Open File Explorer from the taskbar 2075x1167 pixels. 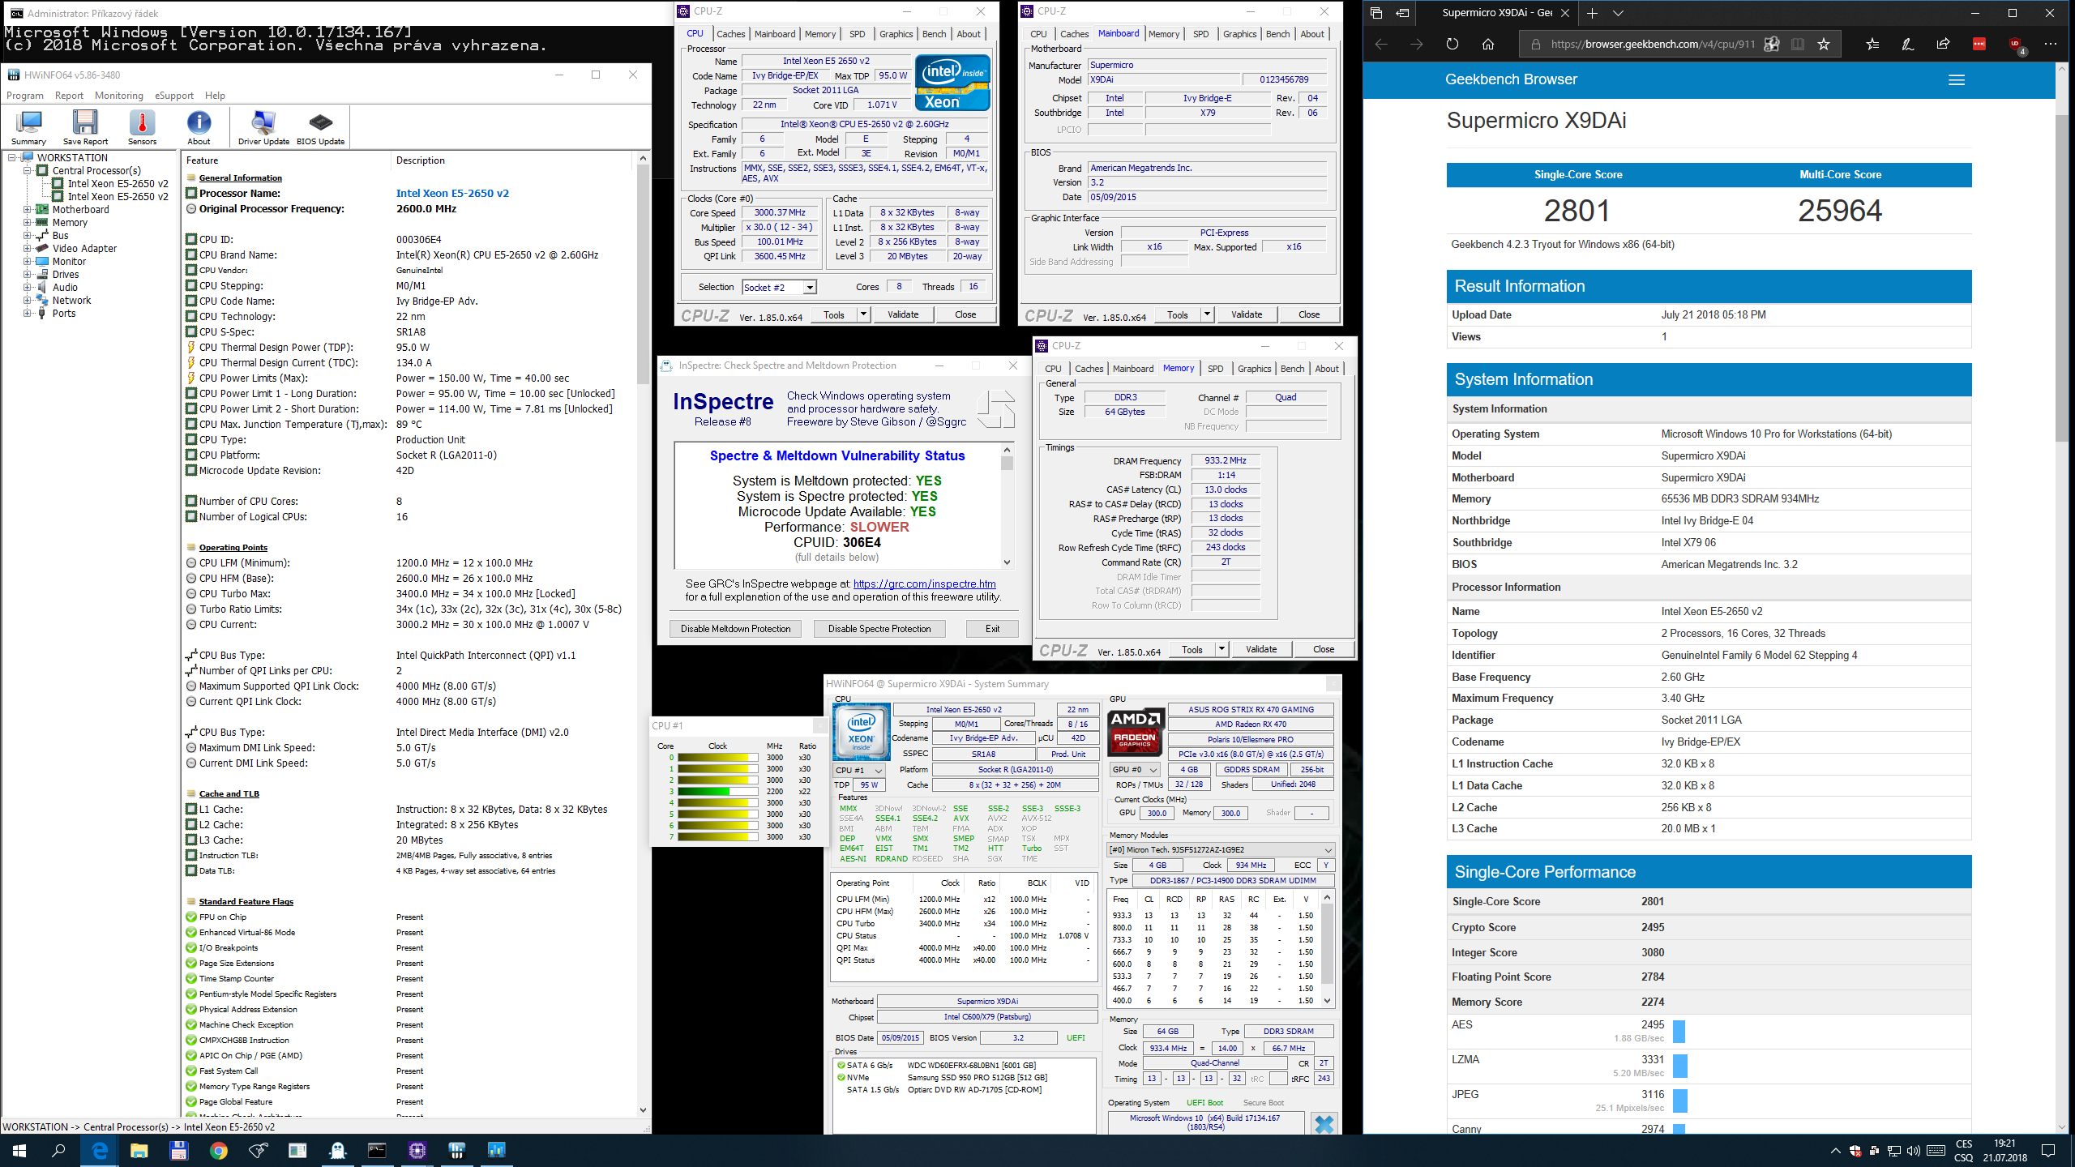click(139, 1150)
